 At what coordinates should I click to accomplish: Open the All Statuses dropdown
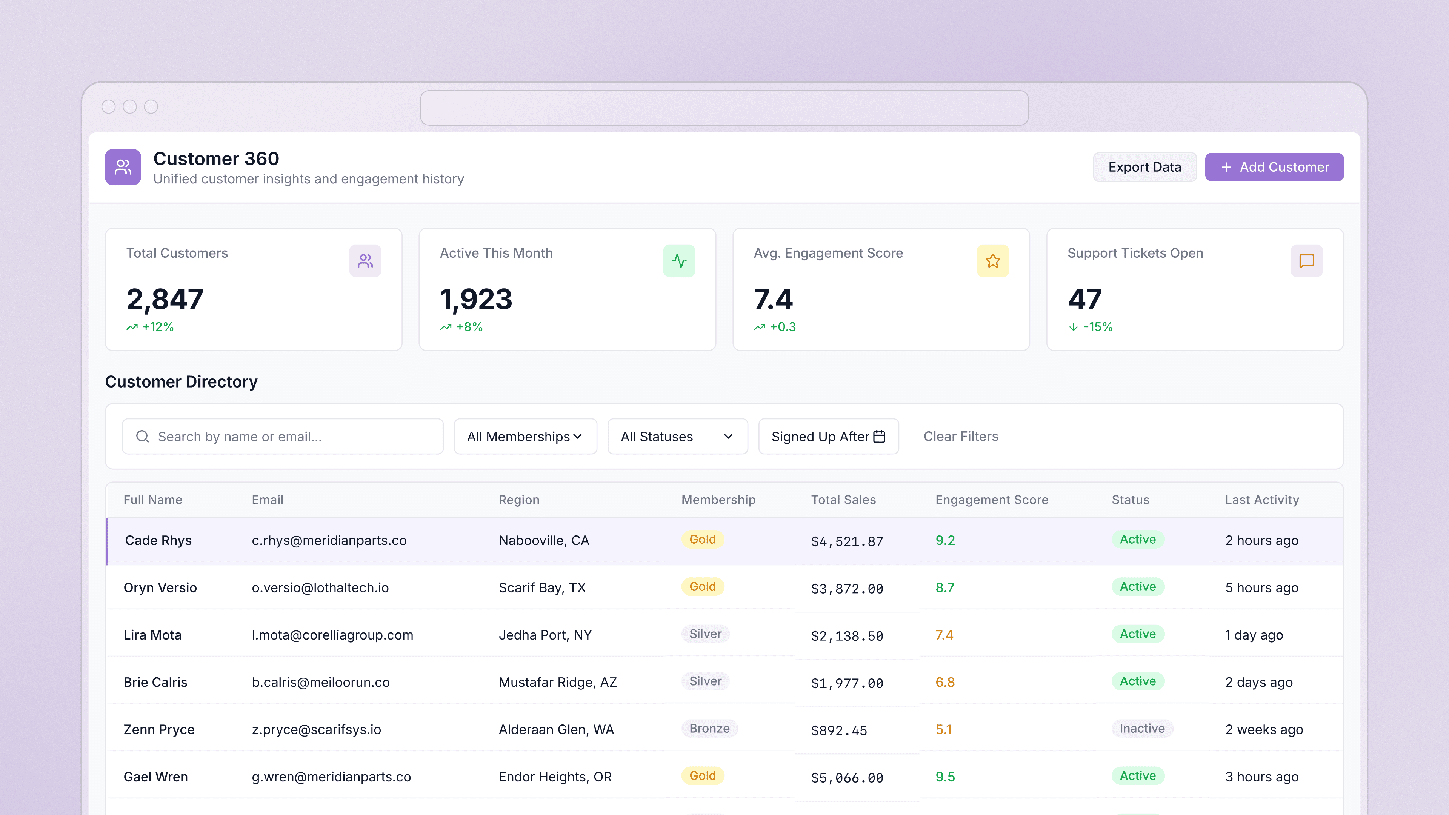pos(678,437)
